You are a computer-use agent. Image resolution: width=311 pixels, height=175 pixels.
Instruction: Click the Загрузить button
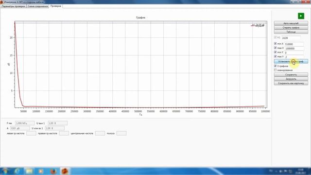pyautogui.click(x=291, y=79)
